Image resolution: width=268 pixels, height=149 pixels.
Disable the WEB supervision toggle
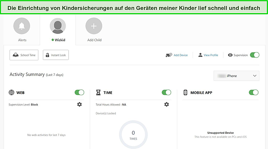(80, 92)
